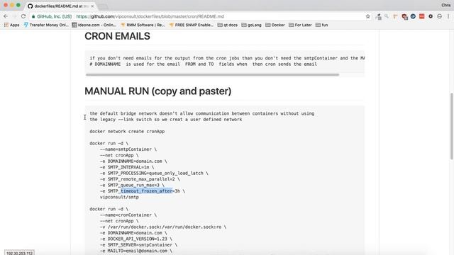
Task: Open the RMM Software bookmark
Action: coord(143,25)
